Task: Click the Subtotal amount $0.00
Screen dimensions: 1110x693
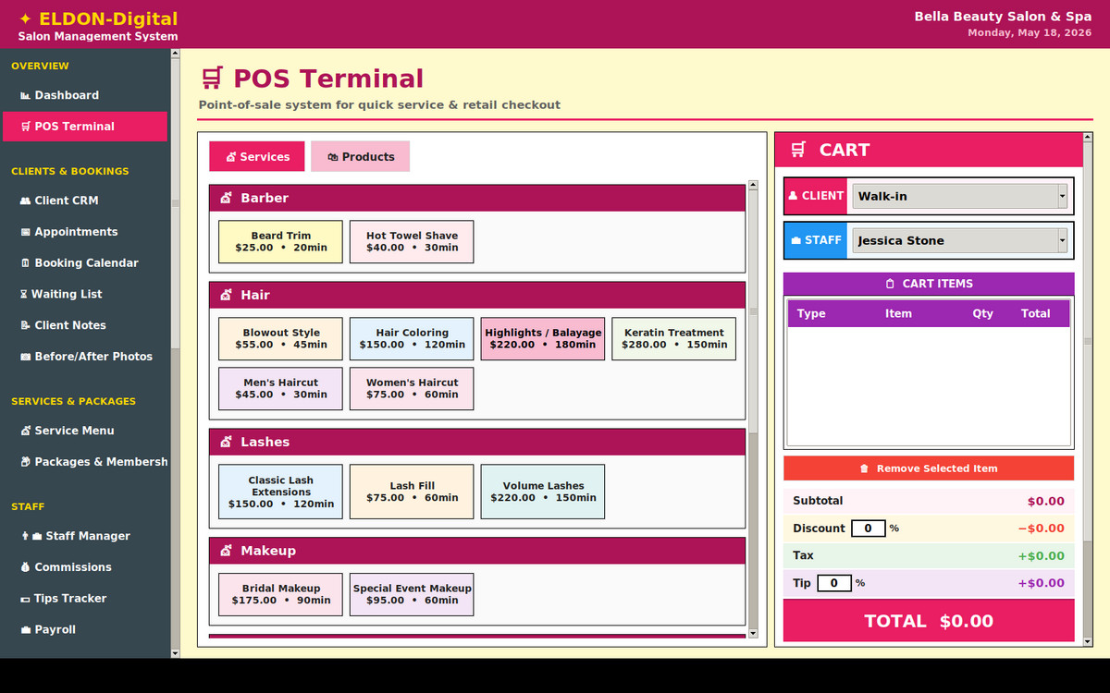Action: pyautogui.click(x=1045, y=501)
